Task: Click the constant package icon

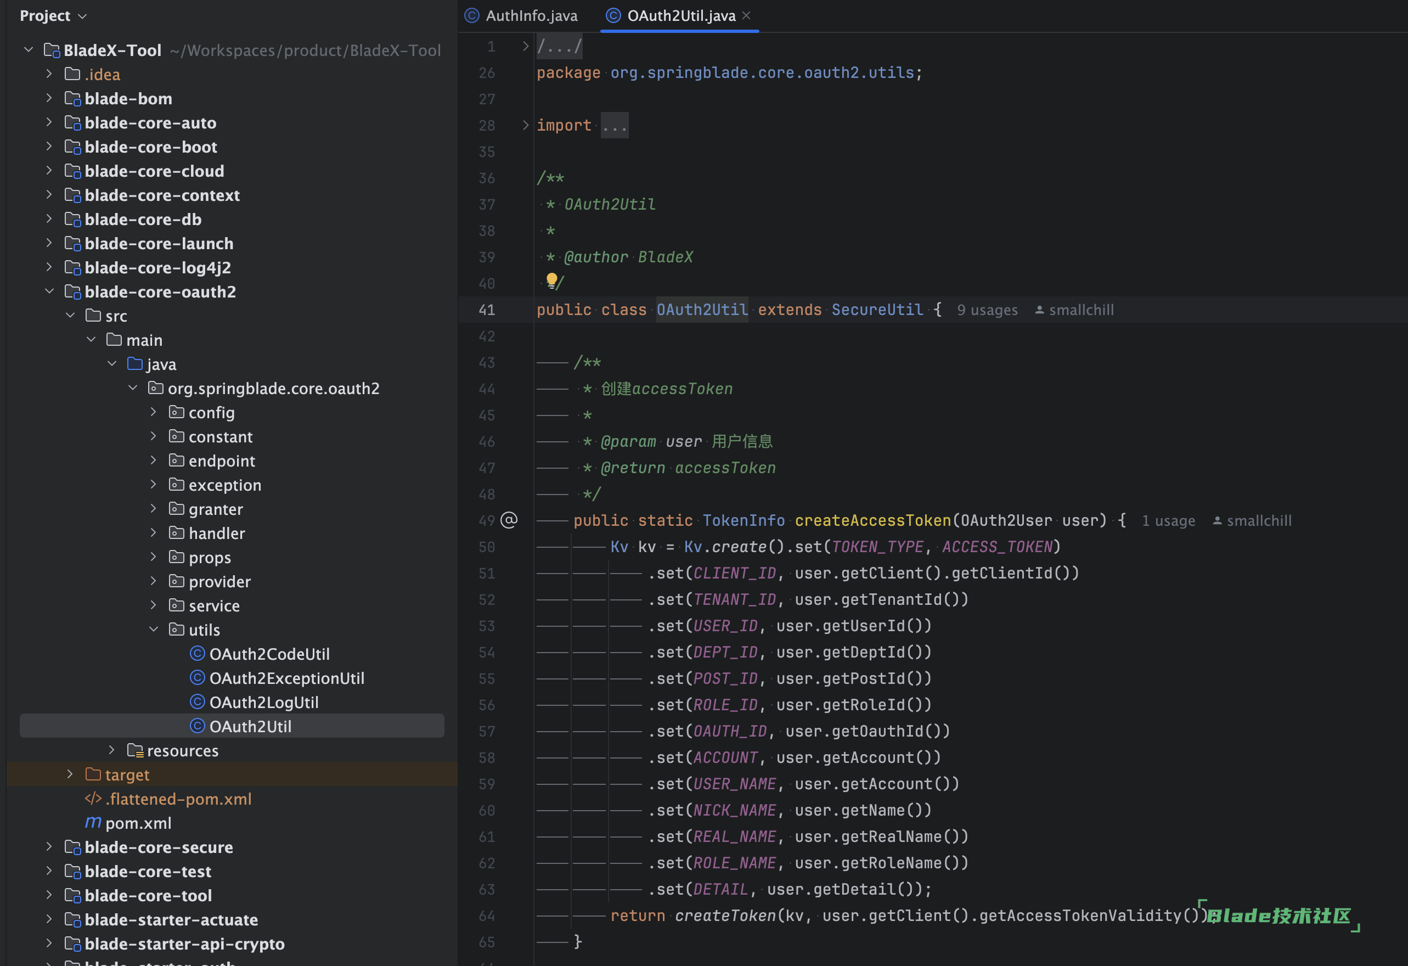Action: click(x=176, y=436)
